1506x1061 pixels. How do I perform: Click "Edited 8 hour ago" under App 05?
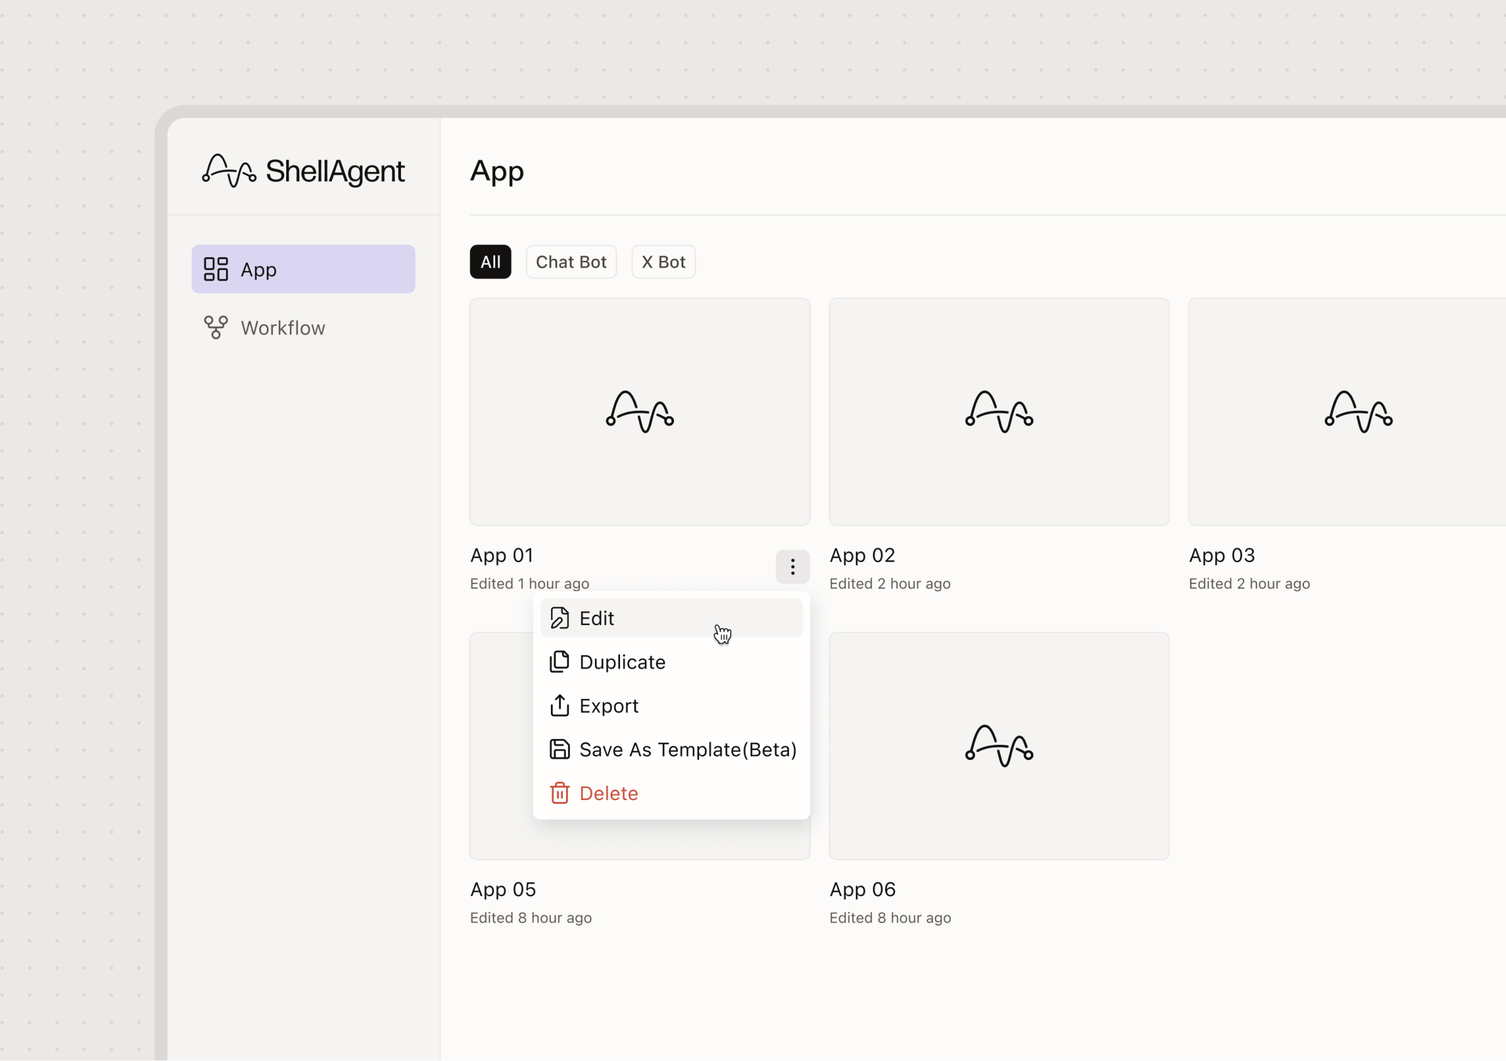pyautogui.click(x=531, y=917)
